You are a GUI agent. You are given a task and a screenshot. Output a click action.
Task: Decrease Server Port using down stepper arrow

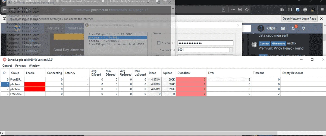click(231, 51)
